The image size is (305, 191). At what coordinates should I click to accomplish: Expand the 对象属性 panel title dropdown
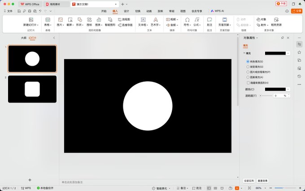(257, 38)
